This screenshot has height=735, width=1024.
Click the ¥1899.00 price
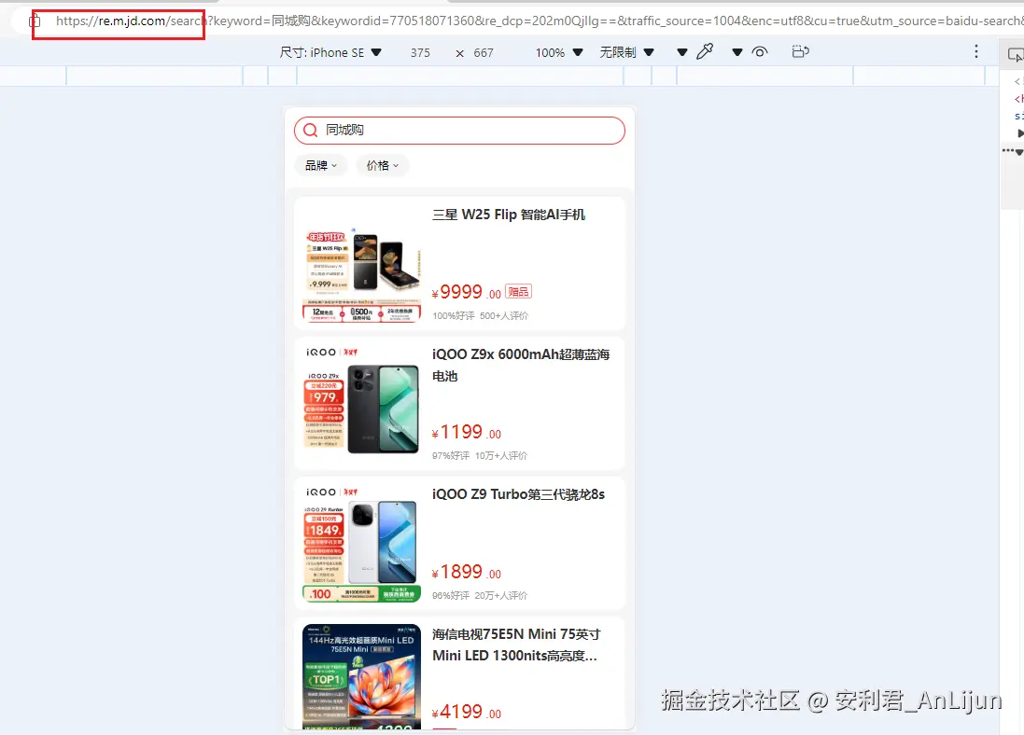click(467, 572)
